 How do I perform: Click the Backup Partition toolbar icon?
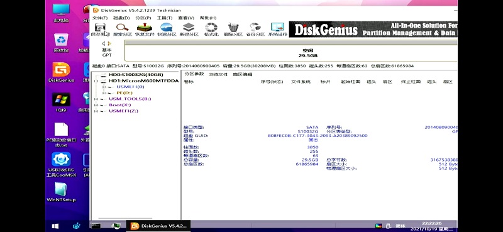click(x=255, y=29)
